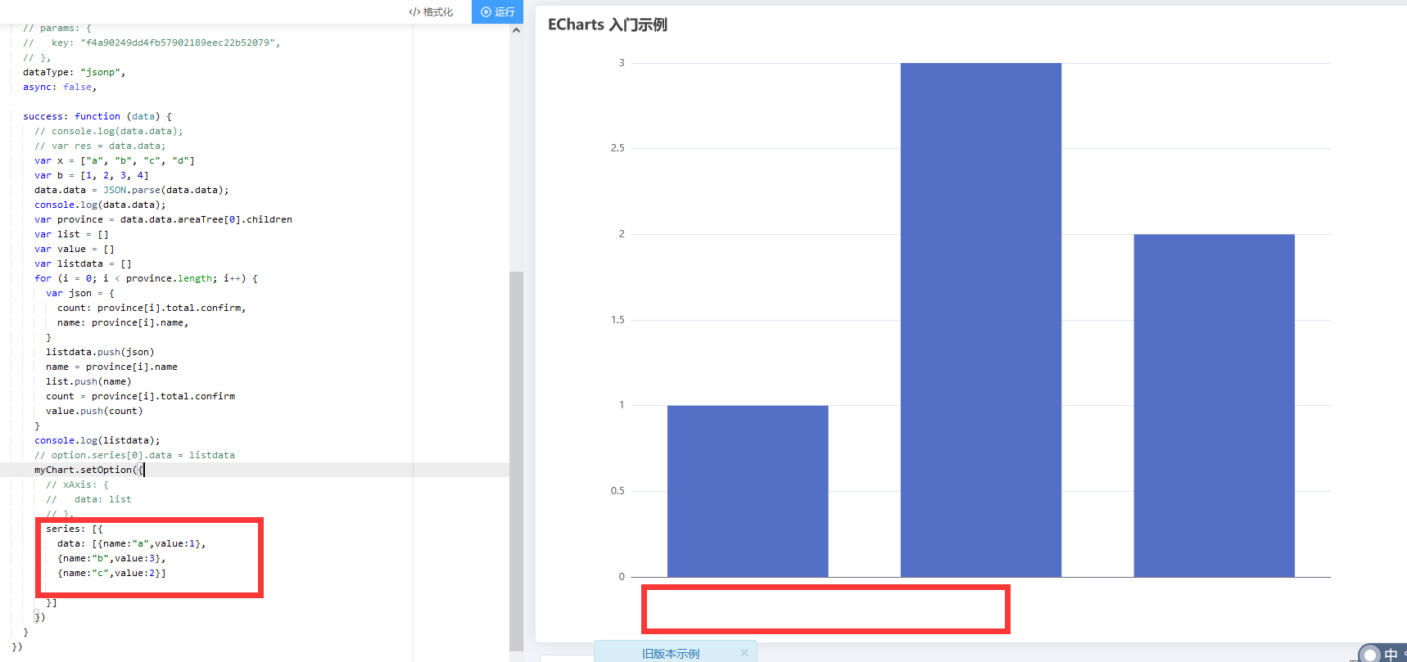The width and height of the screenshot is (1407, 662).
Task: Place cursor on myChart.setOption line
Action: pos(88,470)
